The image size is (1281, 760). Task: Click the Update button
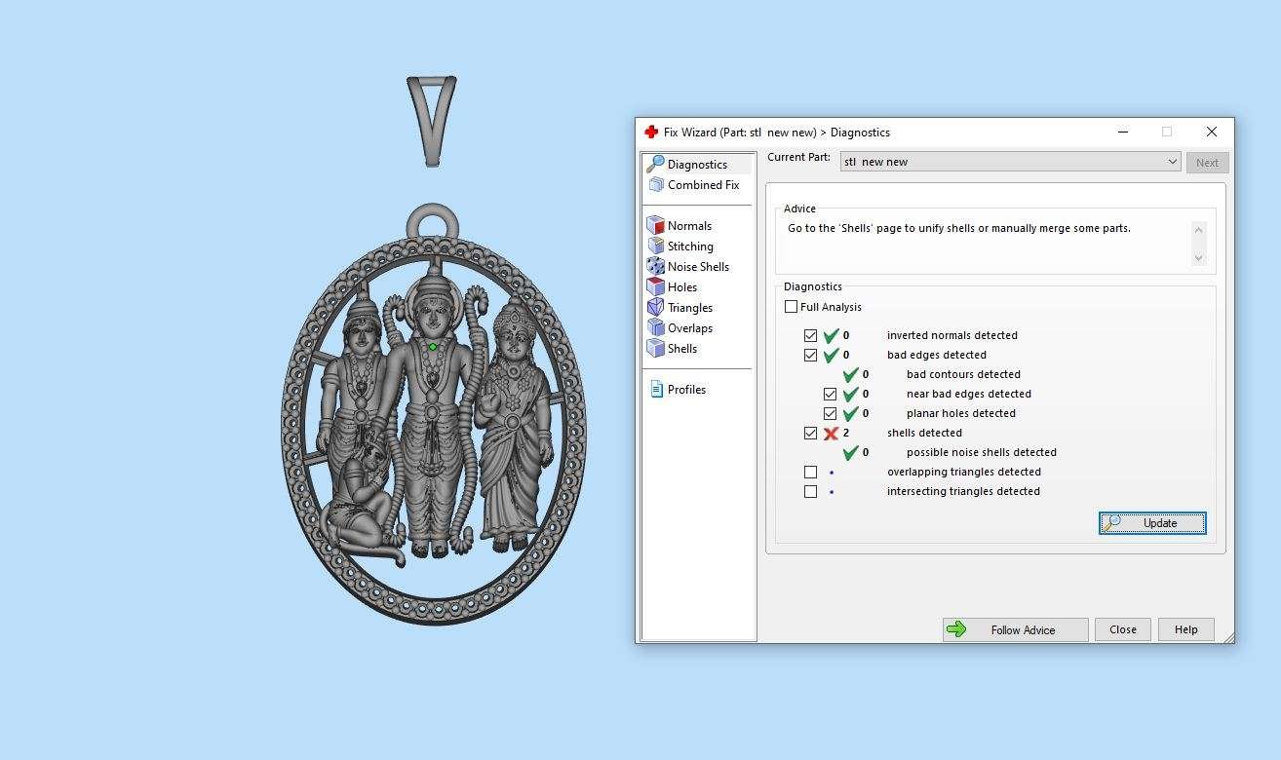click(x=1152, y=523)
